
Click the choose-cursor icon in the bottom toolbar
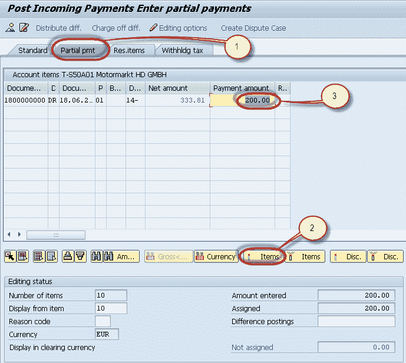(10, 256)
